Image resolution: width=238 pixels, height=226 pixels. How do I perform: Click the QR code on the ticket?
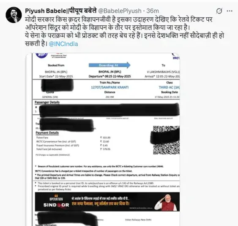tap(166, 140)
